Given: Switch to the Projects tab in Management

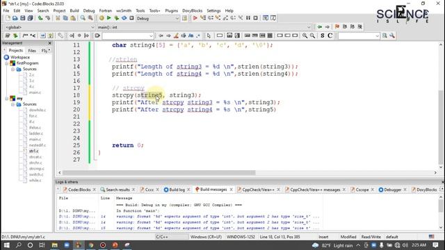Looking at the screenshot, I should pyautogui.click(x=15, y=51).
